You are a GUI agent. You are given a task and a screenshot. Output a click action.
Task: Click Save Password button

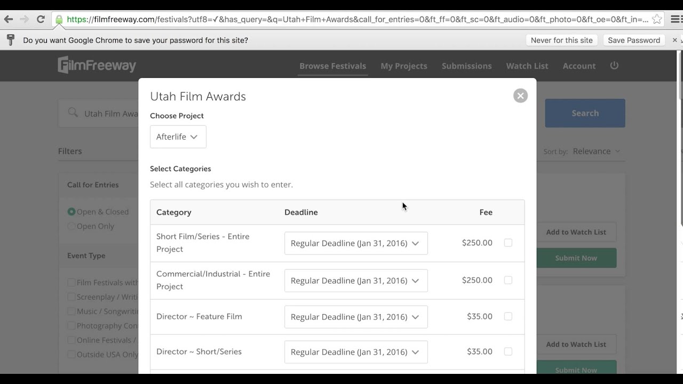[634, 40]
